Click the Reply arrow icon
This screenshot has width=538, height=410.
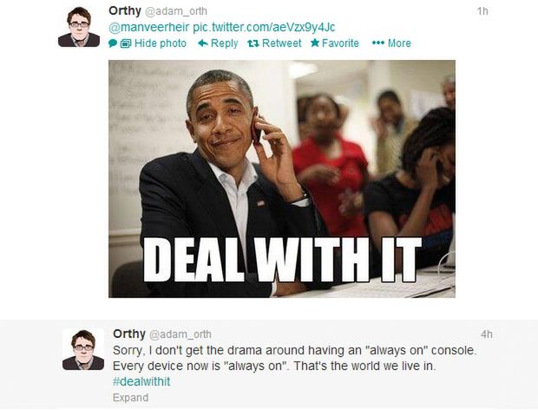click(203, 43)
